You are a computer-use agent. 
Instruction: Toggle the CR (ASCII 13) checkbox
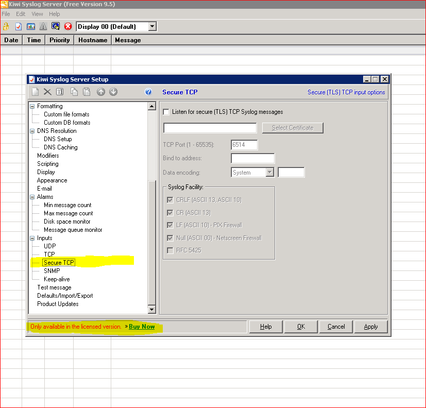tap(170, 213)
